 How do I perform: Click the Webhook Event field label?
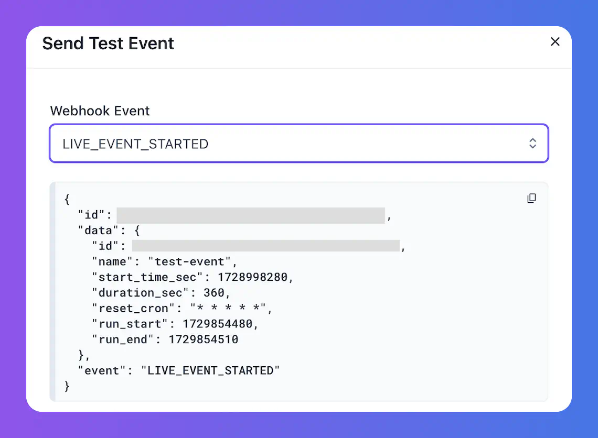[100, 111]
